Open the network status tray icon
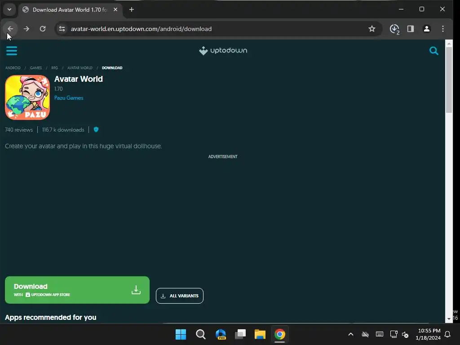 (394, 334)
